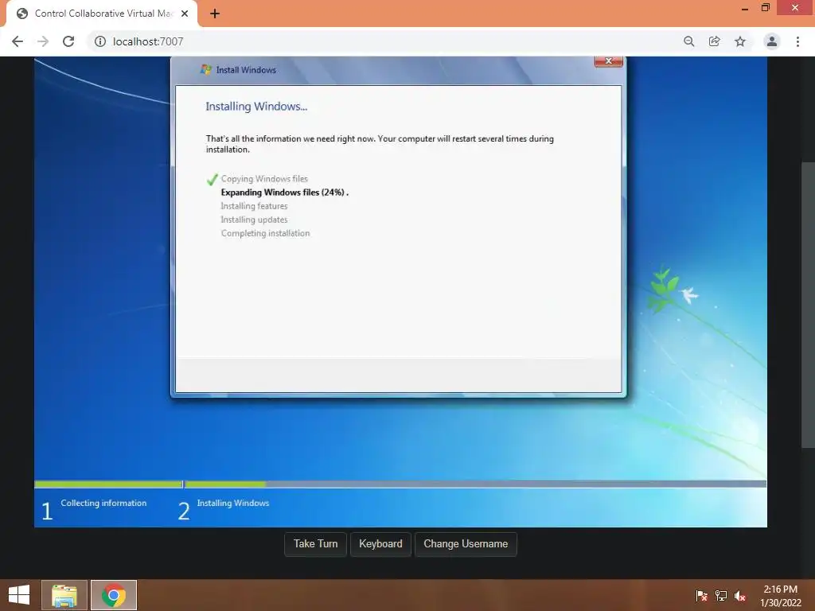Open a new tab with the plus button

[215, 14]
